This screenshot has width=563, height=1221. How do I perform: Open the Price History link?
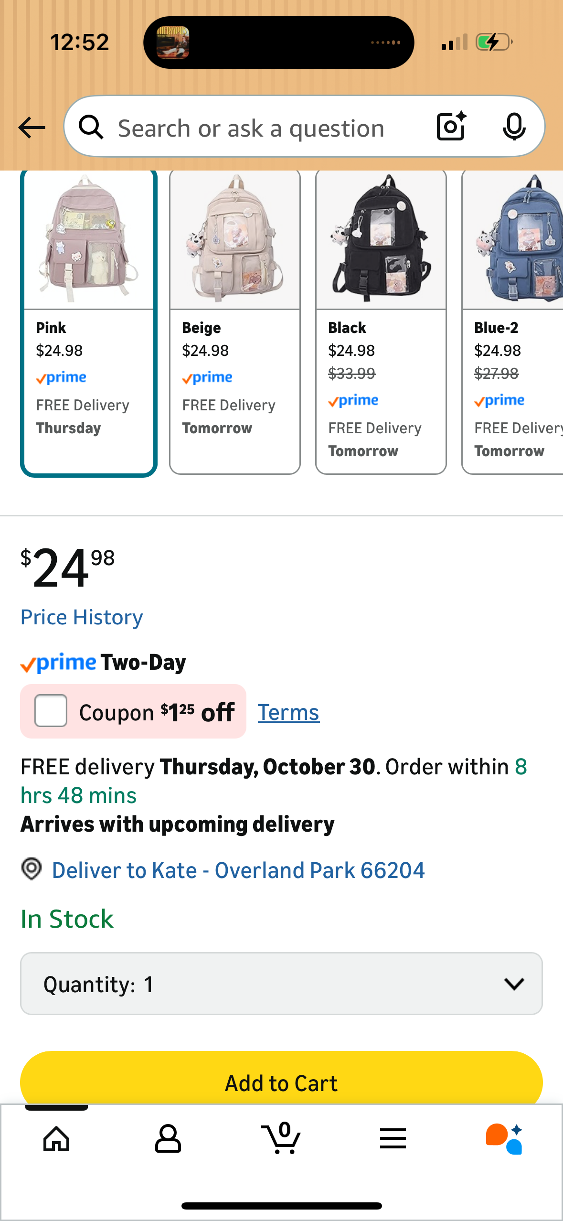[81, 617]
